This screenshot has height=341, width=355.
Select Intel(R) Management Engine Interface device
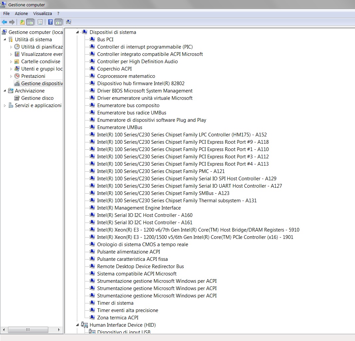coord(139,208)
